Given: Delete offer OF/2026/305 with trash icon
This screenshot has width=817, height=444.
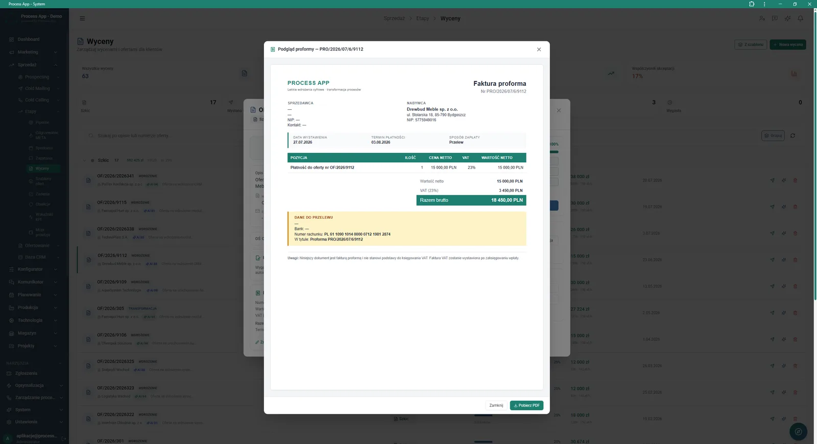Looking at the screenshot, I should pos(795,313).
